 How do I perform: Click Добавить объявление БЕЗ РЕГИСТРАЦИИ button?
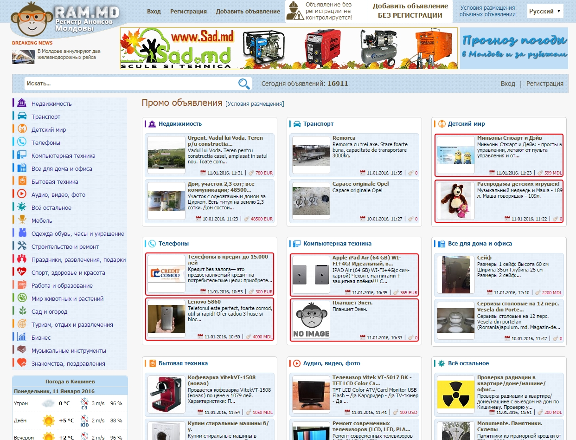pos(410,11)
